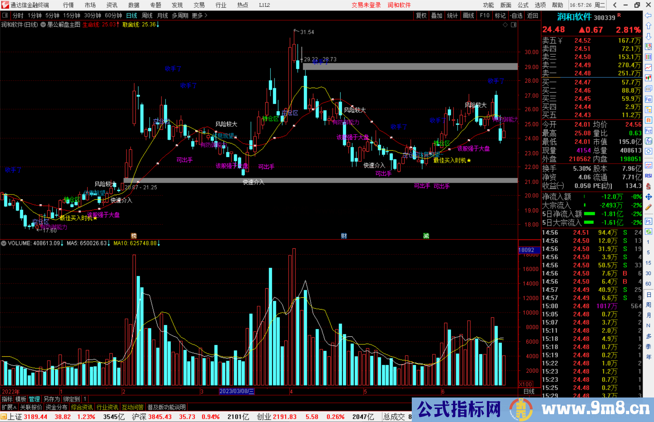Click the back arrow icon in right sidebar
The width and height of the screenshot is (654, 422).
coord(648,15)
